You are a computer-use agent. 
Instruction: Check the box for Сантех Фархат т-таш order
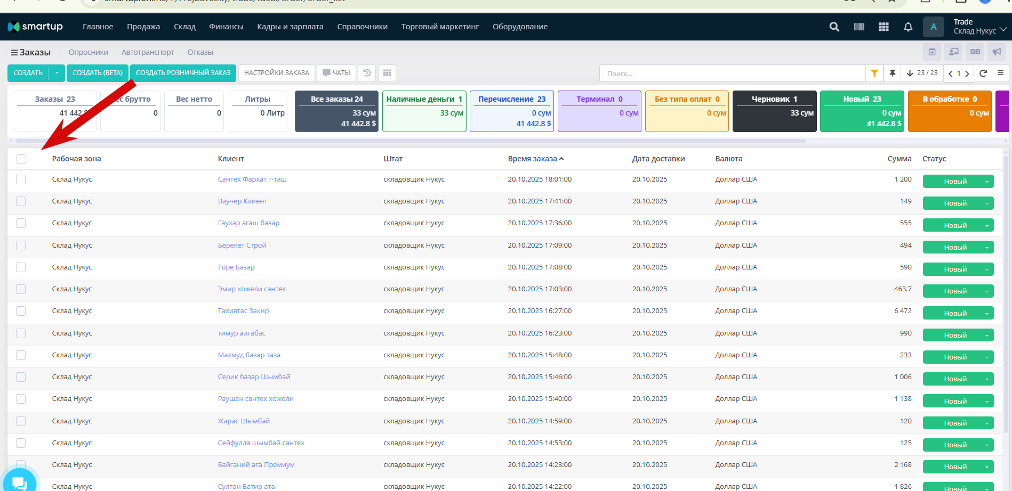click(21, 179)
